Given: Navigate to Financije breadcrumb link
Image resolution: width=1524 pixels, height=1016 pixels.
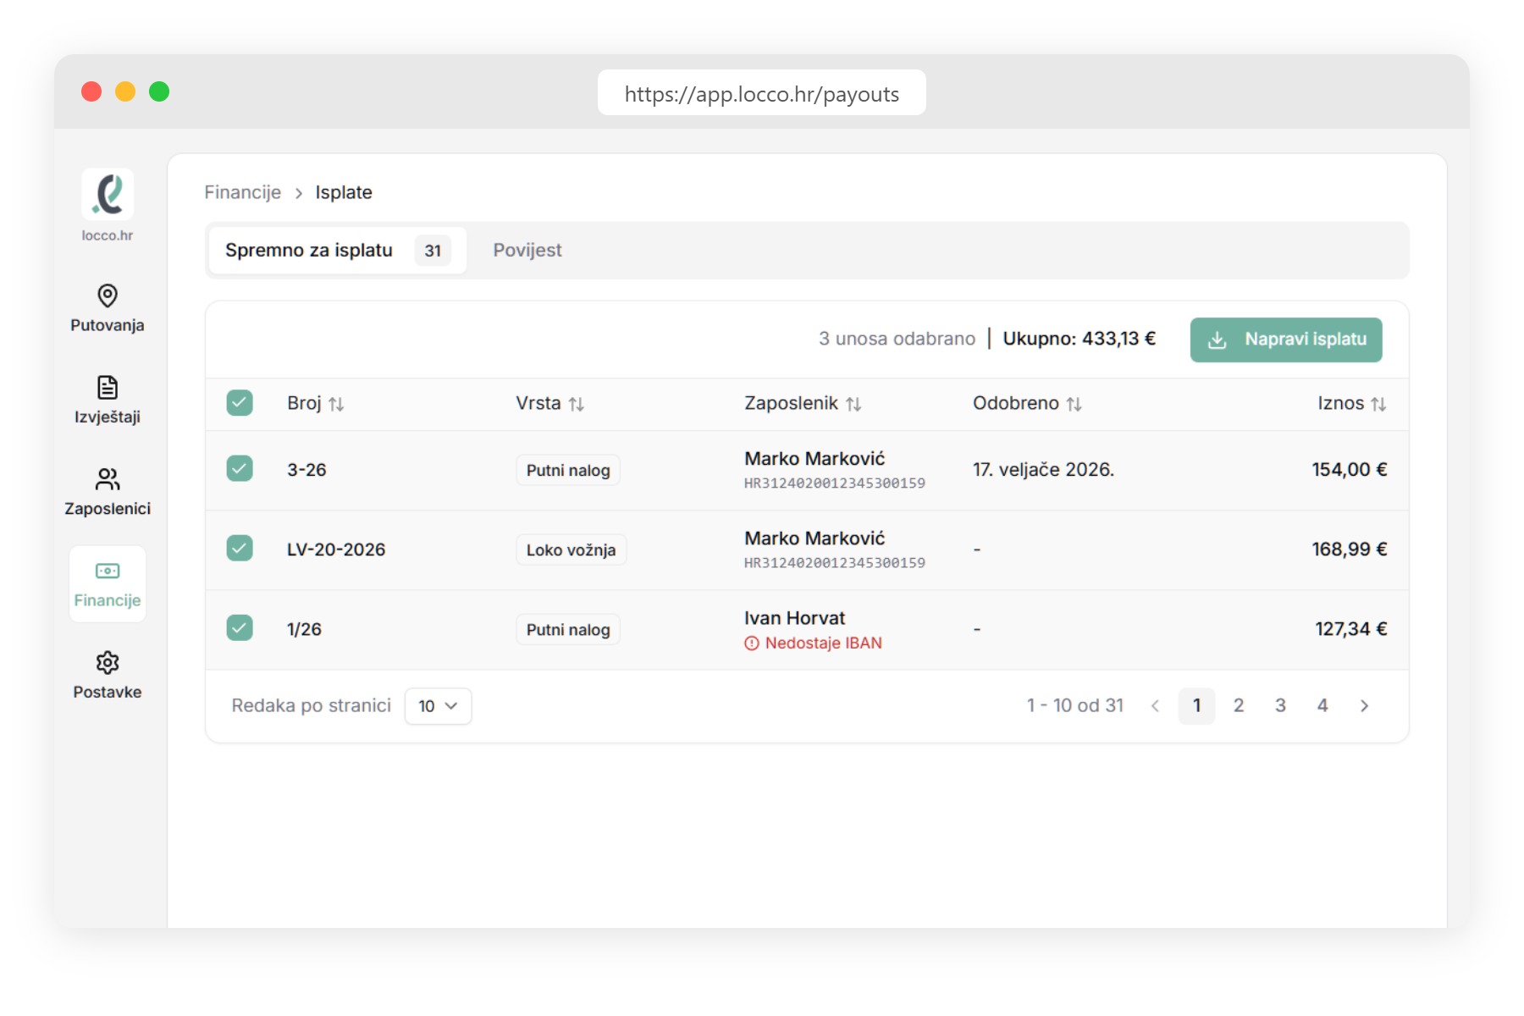Looking at the screenshot, I should click(x=242, y=193).
